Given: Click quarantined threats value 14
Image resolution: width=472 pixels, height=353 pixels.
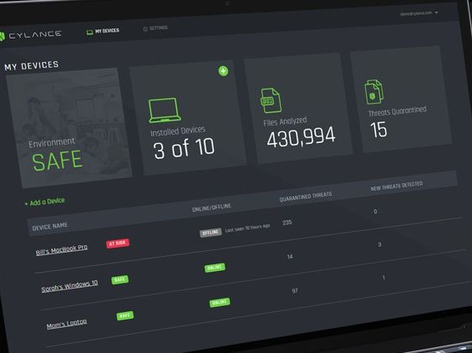Looking at the screenshot, I should coord(290,257).
